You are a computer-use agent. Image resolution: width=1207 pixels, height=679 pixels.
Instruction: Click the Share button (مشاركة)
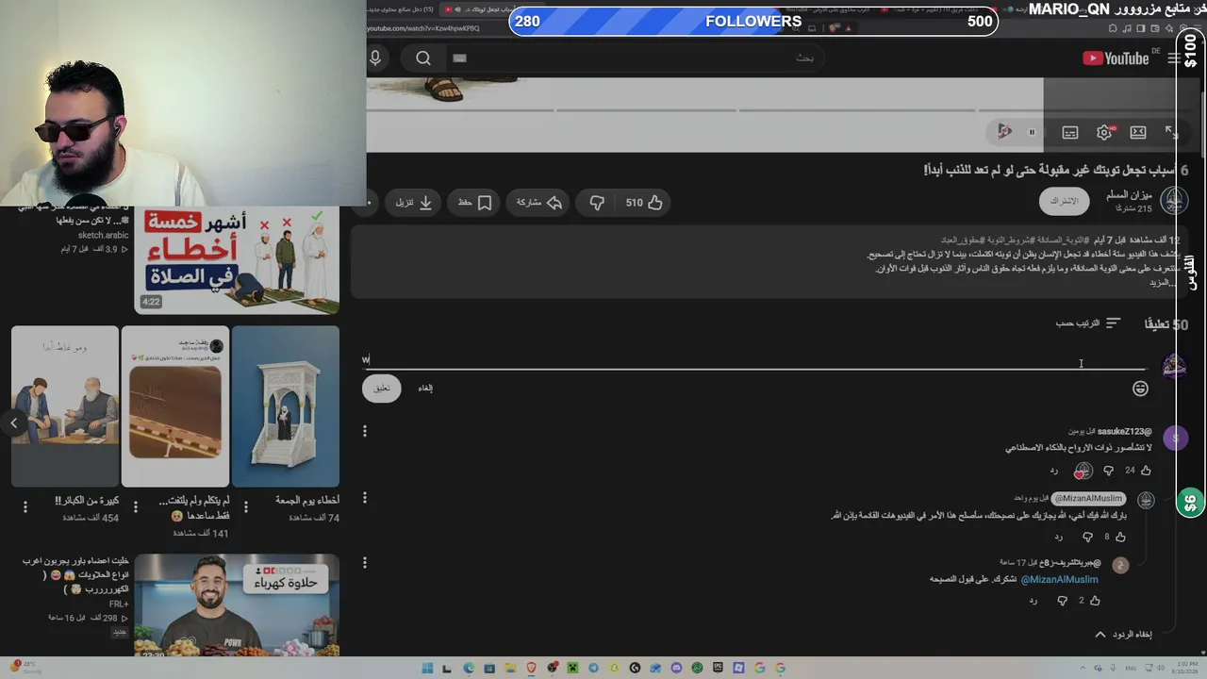(539, 203)
